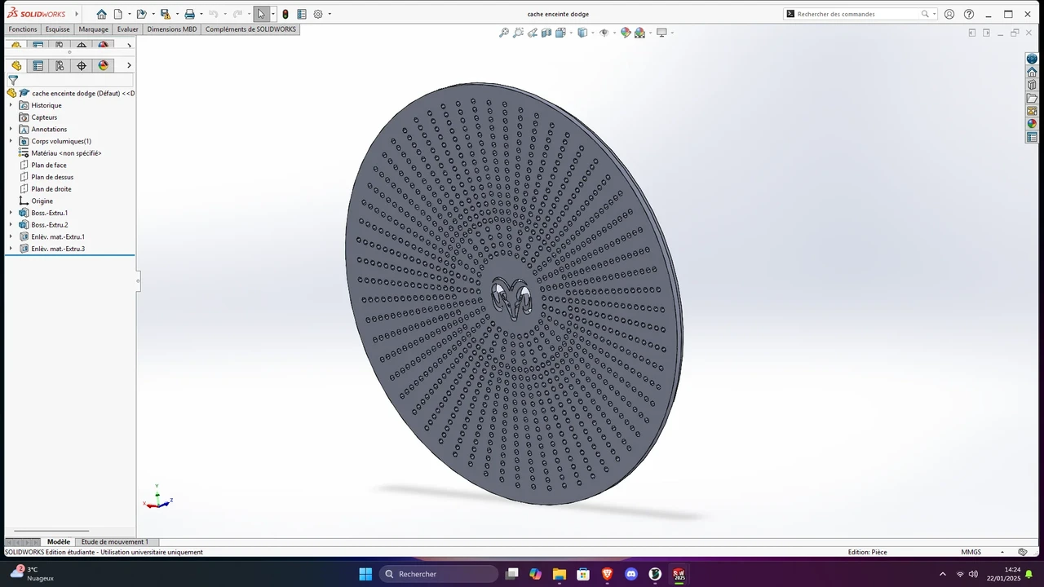Open file properties list icon

[302, 14]
